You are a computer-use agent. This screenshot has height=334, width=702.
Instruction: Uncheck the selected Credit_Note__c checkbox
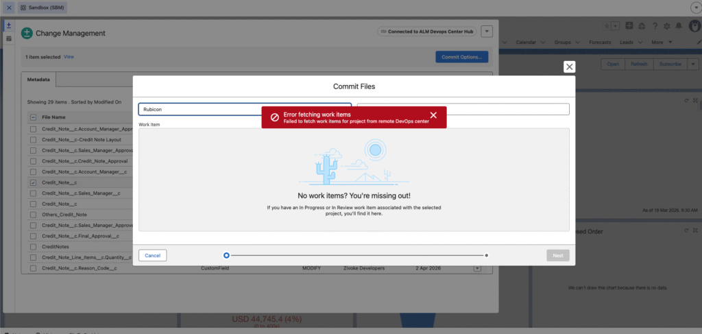(x=33, y=183)
